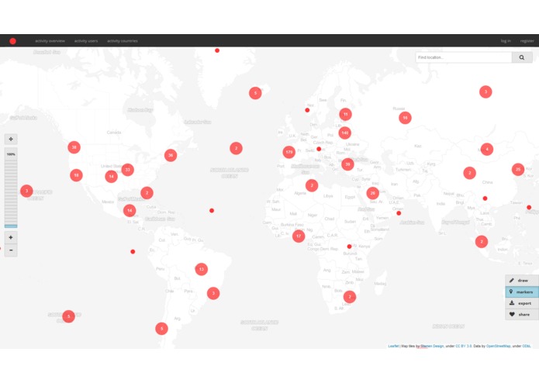Open the 11 cluster near Finland
Screen dimensions: 539x383
pos(345,114)
